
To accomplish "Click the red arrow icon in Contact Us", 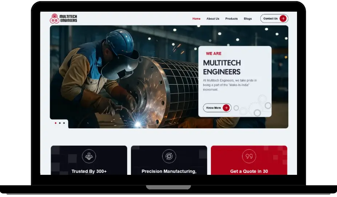I will [x=283, y=19].
